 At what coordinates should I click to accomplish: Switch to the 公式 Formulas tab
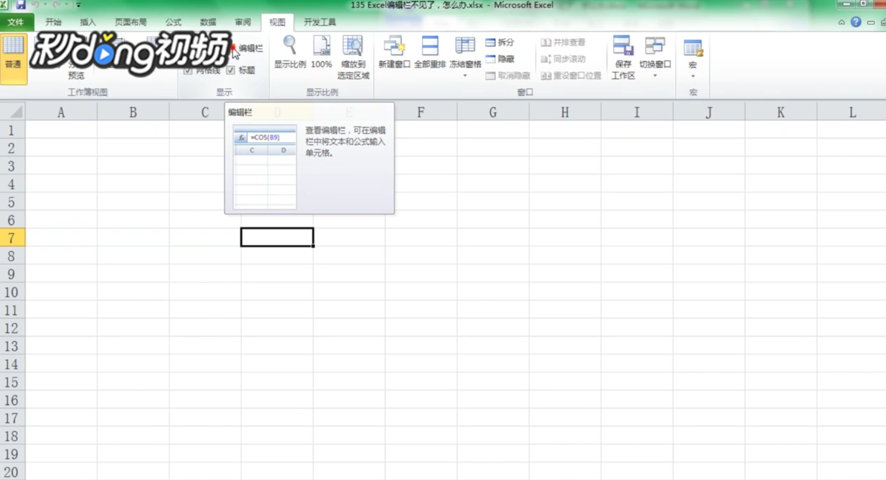pos(173,22)
